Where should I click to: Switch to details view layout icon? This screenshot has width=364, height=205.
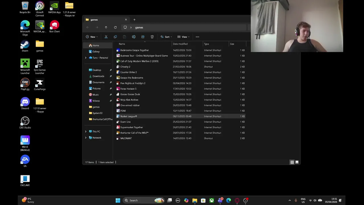292,162
